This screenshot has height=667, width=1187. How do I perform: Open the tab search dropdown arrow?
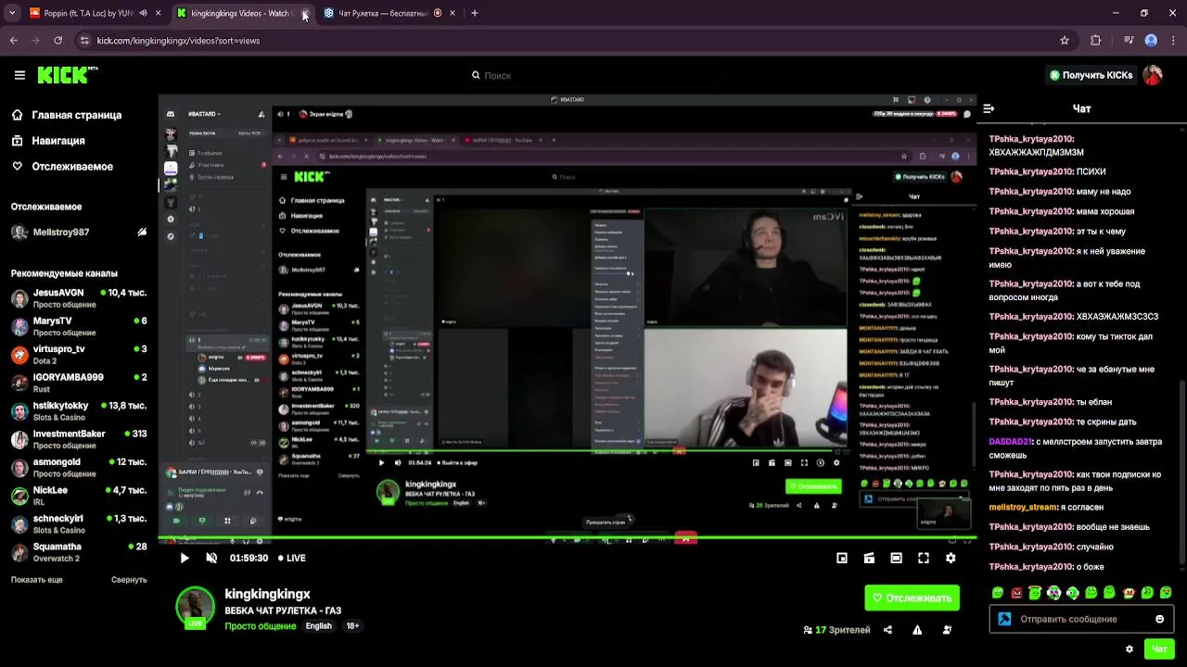12,13
